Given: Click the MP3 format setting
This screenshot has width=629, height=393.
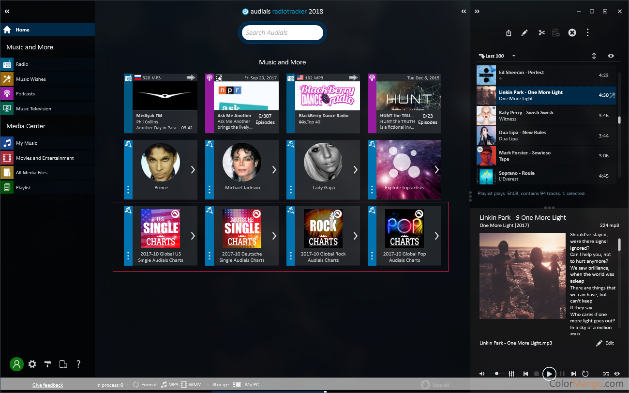Looking at the screenshot, I should 170,385.
